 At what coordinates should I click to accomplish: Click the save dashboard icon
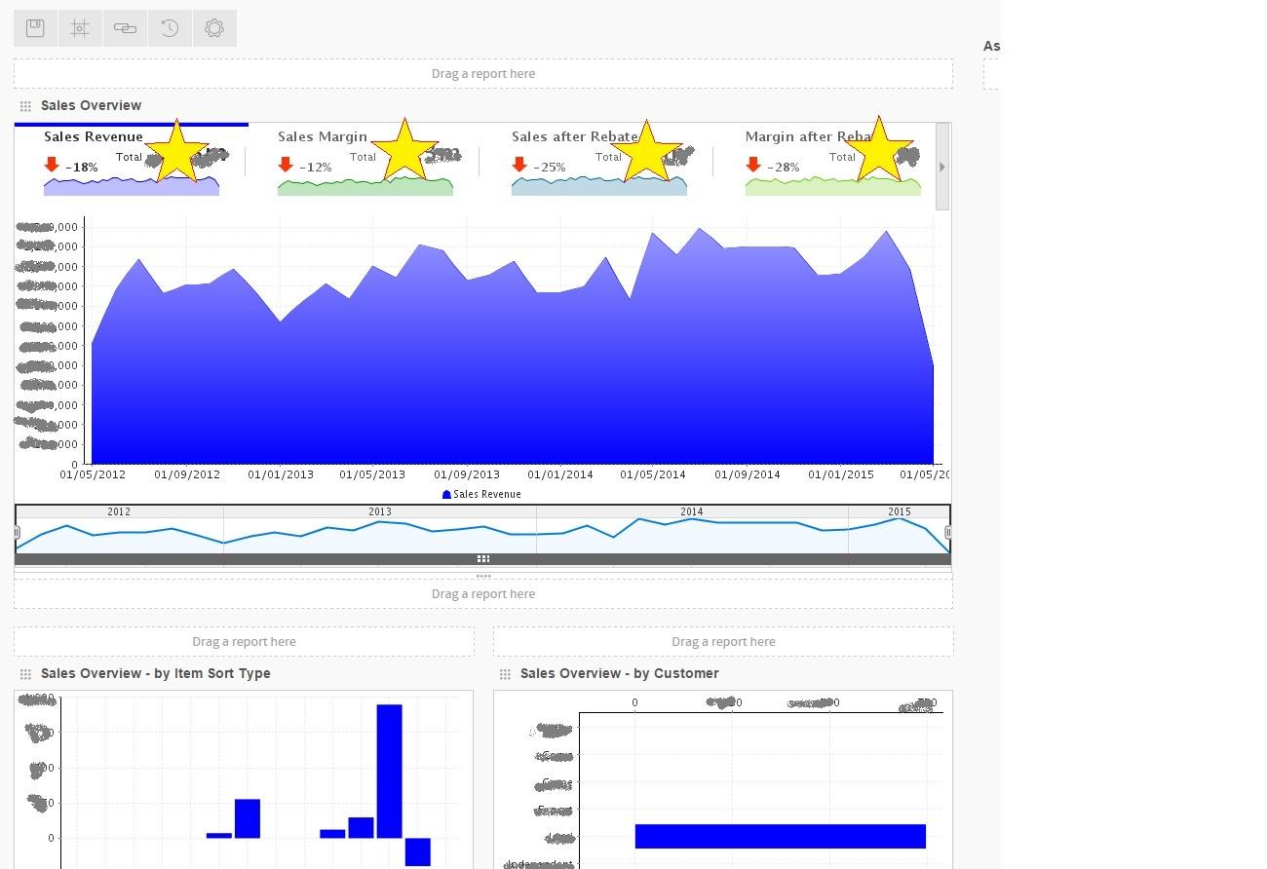[35, 28]
